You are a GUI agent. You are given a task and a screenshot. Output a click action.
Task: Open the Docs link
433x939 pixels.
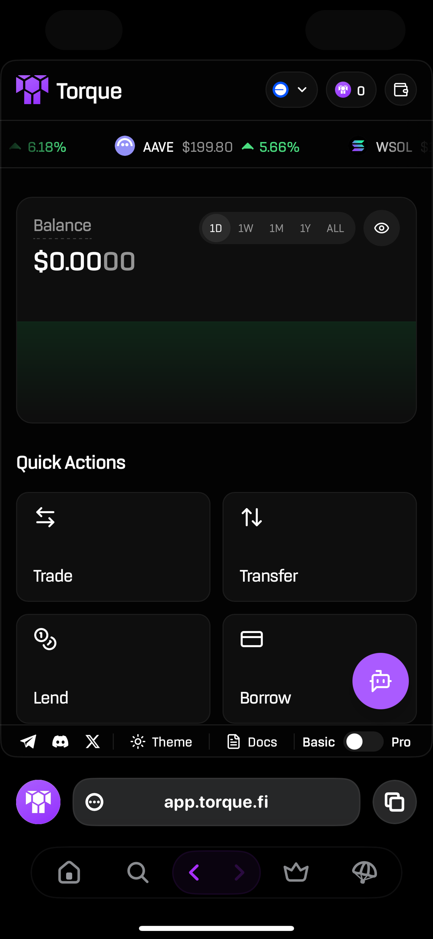pos(252,742)
